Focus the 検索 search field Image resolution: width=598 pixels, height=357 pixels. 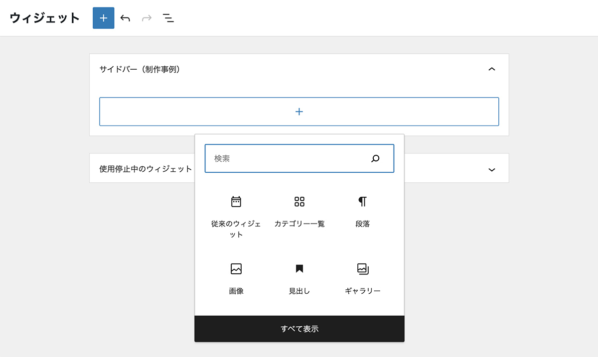click(299, 158)
